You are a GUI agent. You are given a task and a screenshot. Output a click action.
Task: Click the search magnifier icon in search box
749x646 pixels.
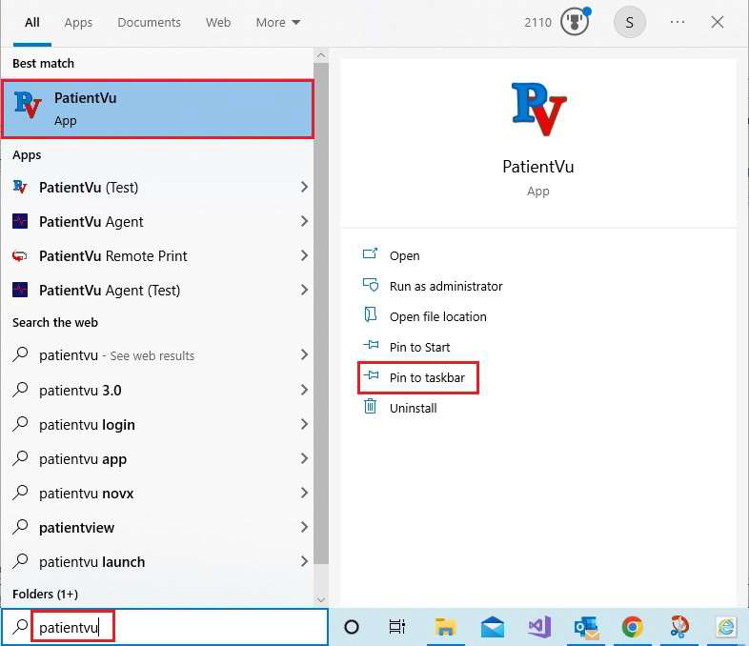click(20, 626)
